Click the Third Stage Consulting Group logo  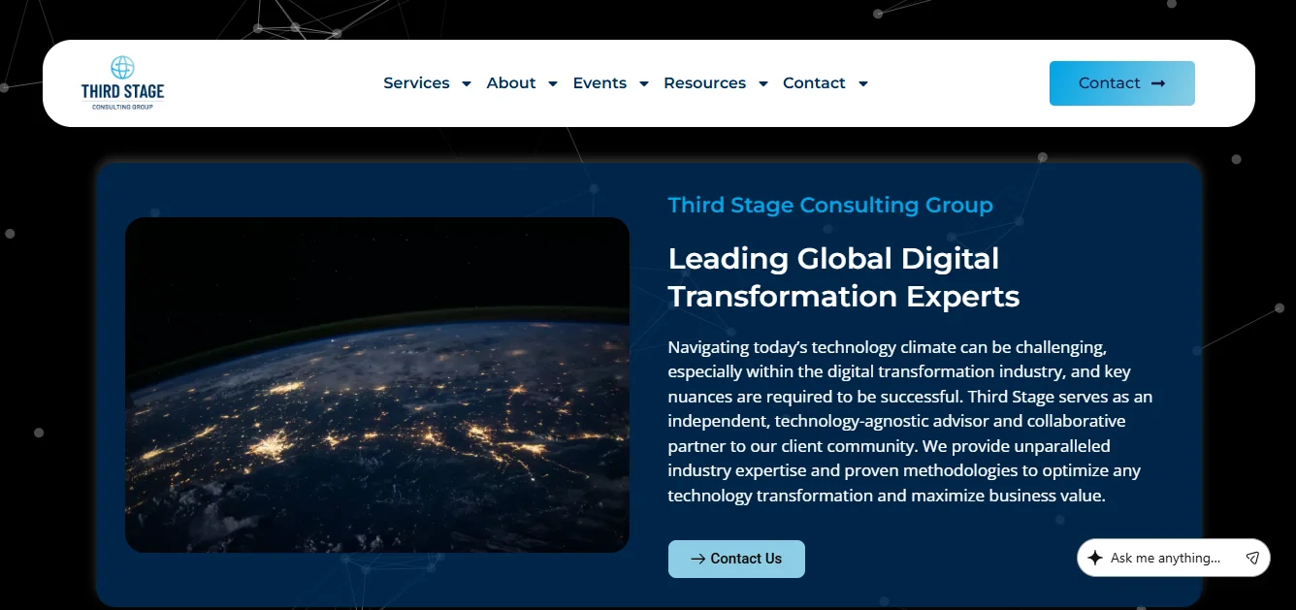(x=122, y=82)
